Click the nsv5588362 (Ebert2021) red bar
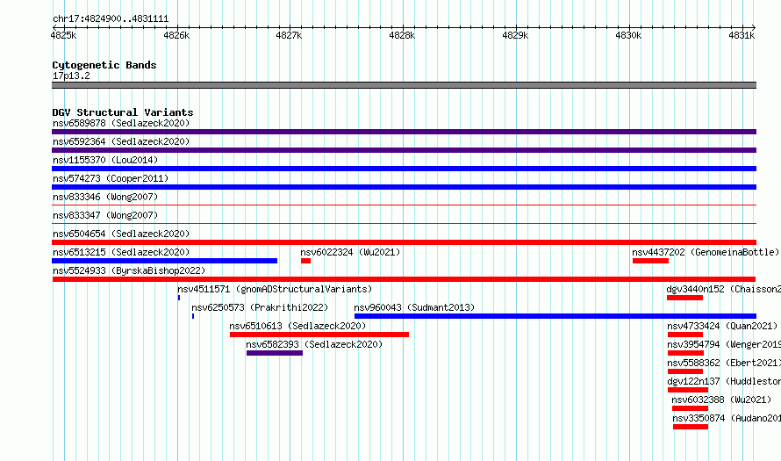The image size is (781, 461). (685, 371)
